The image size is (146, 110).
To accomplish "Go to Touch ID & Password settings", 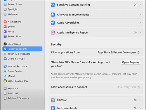I will click(x=17, y=54).
